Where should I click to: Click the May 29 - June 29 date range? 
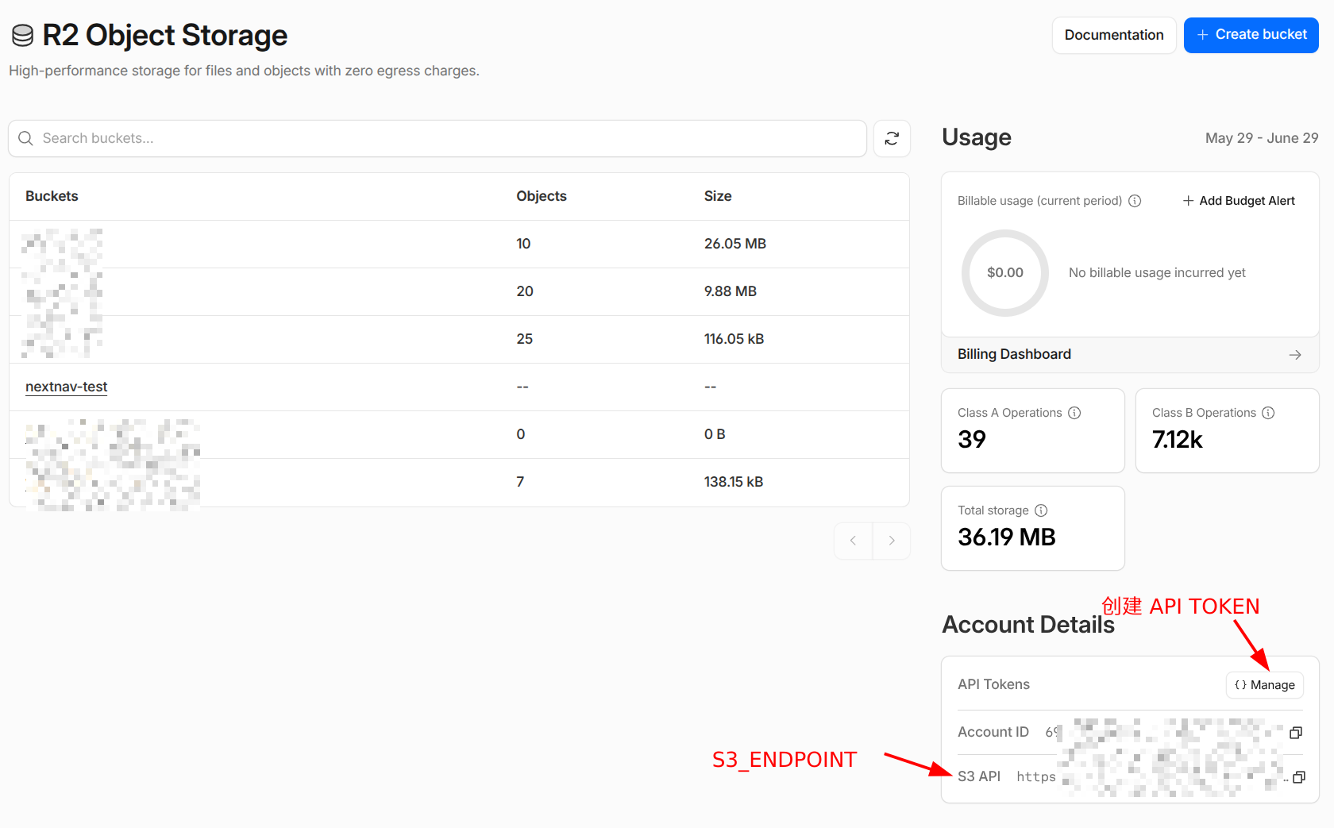coord(1262,138)
